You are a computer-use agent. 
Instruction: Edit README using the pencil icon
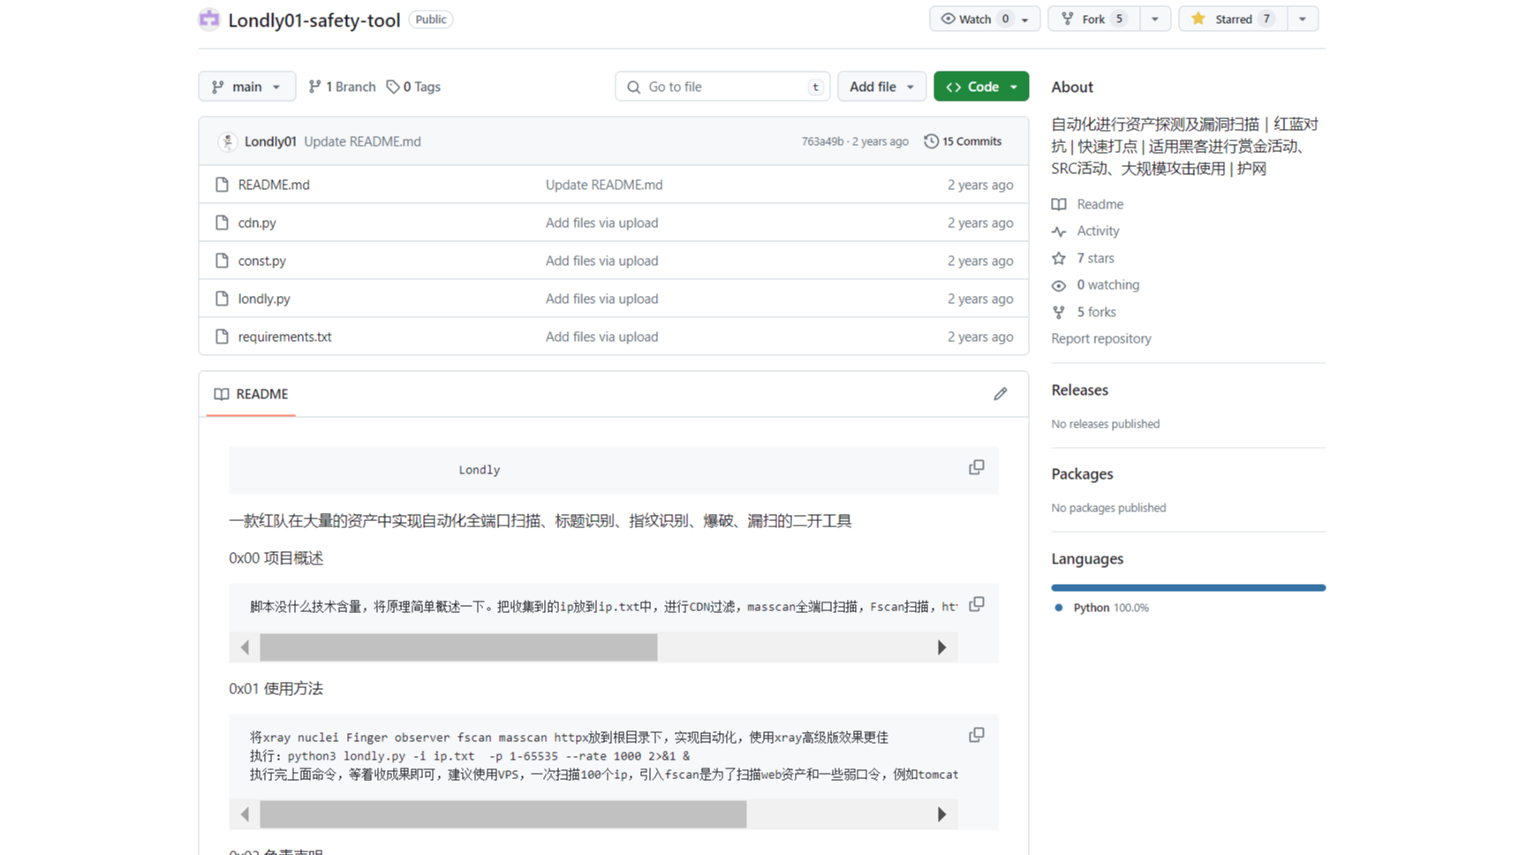point(1000,394)
